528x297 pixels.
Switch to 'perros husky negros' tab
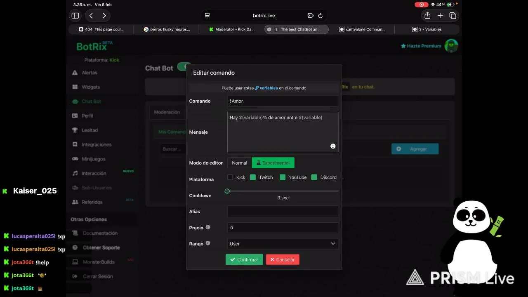click(x=167, y=29)
